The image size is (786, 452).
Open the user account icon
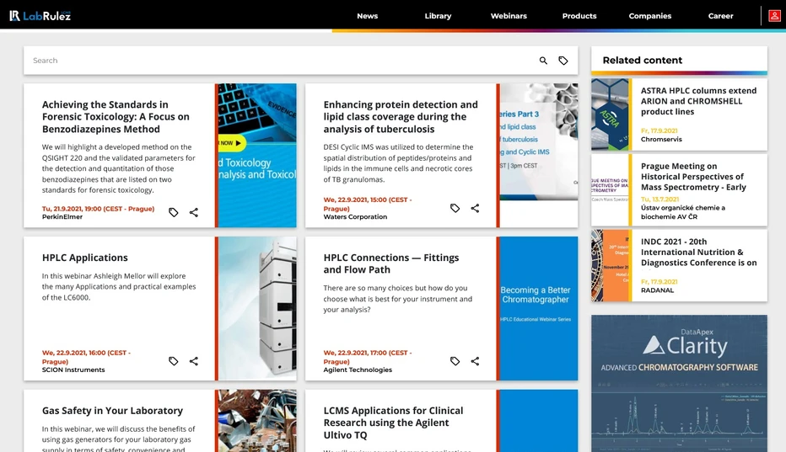point(774,16)
